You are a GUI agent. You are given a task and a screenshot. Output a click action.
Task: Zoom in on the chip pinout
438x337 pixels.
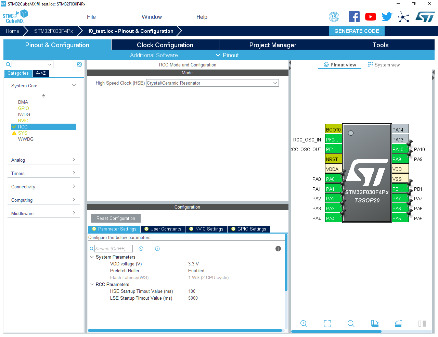pyautogui.click(x=304, y=324)
